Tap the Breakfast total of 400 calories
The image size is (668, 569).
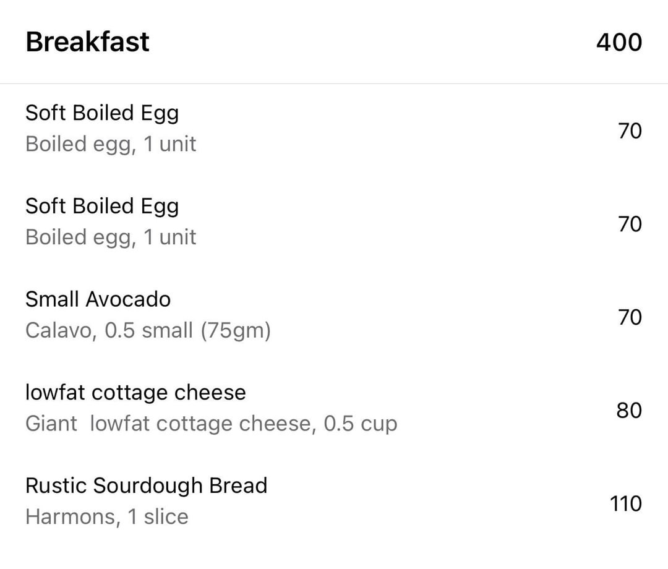(x=619, y=42)
